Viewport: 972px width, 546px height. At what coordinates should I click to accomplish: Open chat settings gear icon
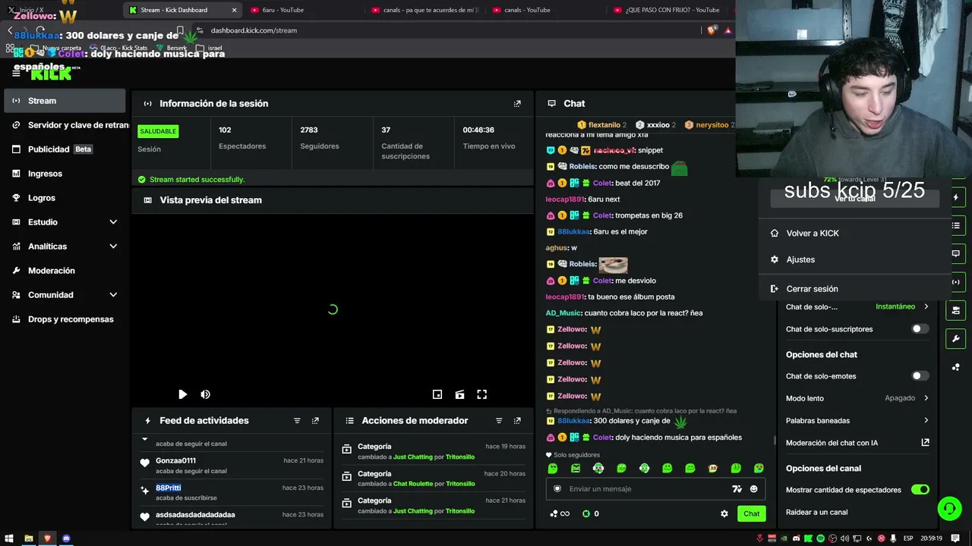(x=724, y=513)
